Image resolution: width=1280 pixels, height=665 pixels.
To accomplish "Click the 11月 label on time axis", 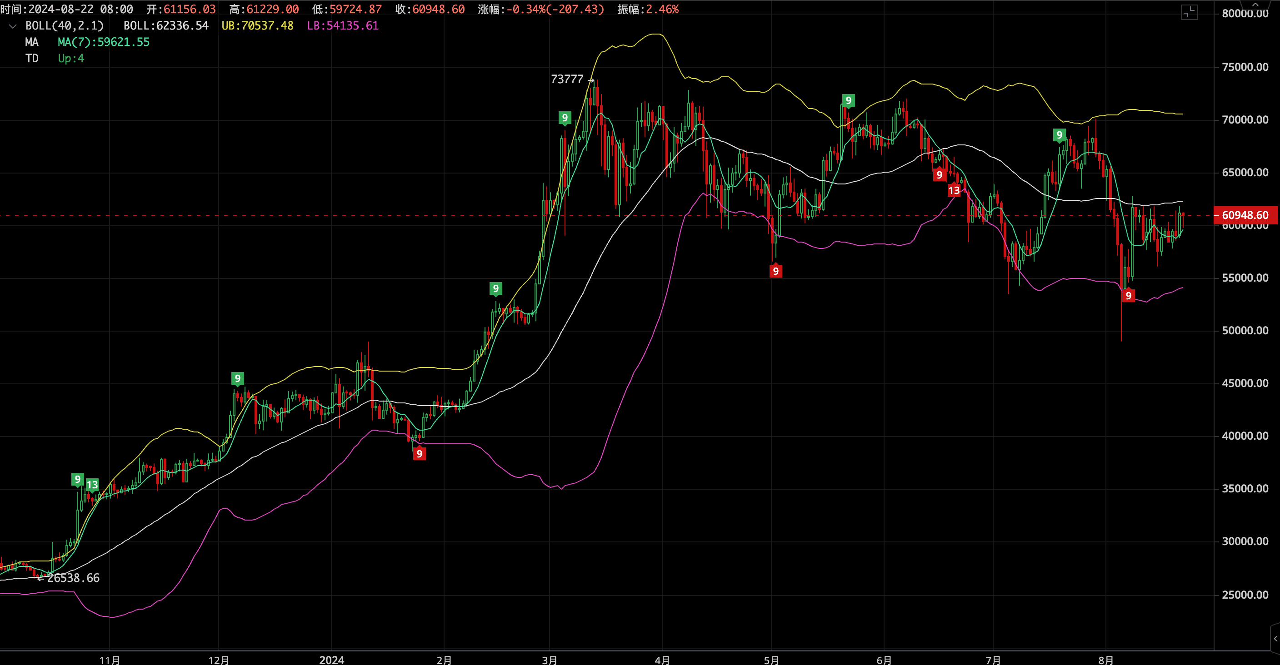I will tap(110, 660).
